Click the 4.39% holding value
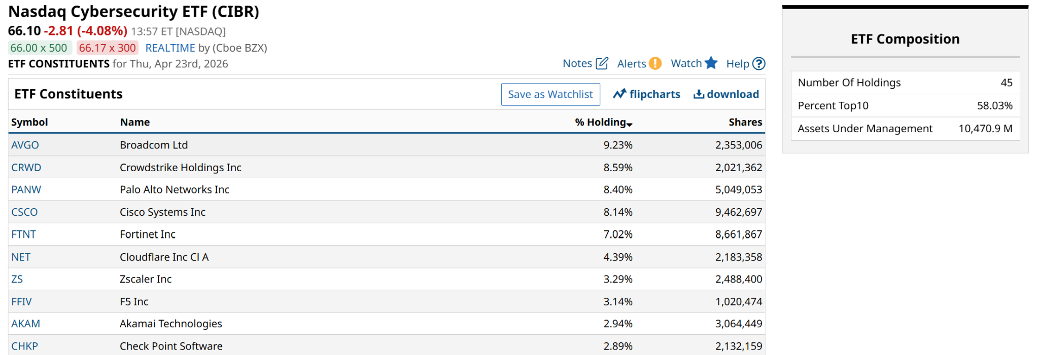 [x=618, y=257]
